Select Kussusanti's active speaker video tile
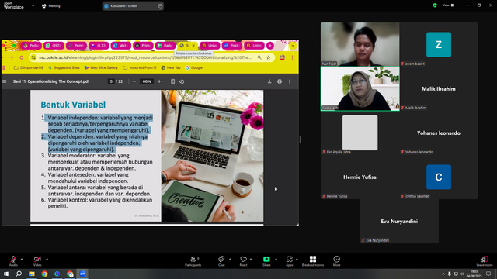 point(360,88)
